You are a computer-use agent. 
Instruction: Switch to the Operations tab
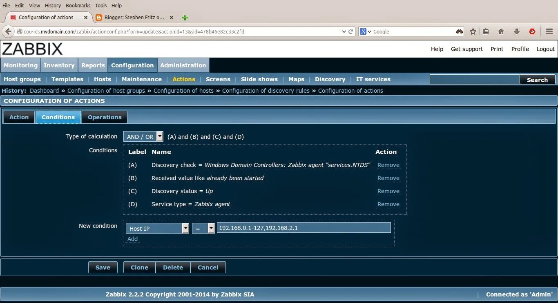click(105, 117)
